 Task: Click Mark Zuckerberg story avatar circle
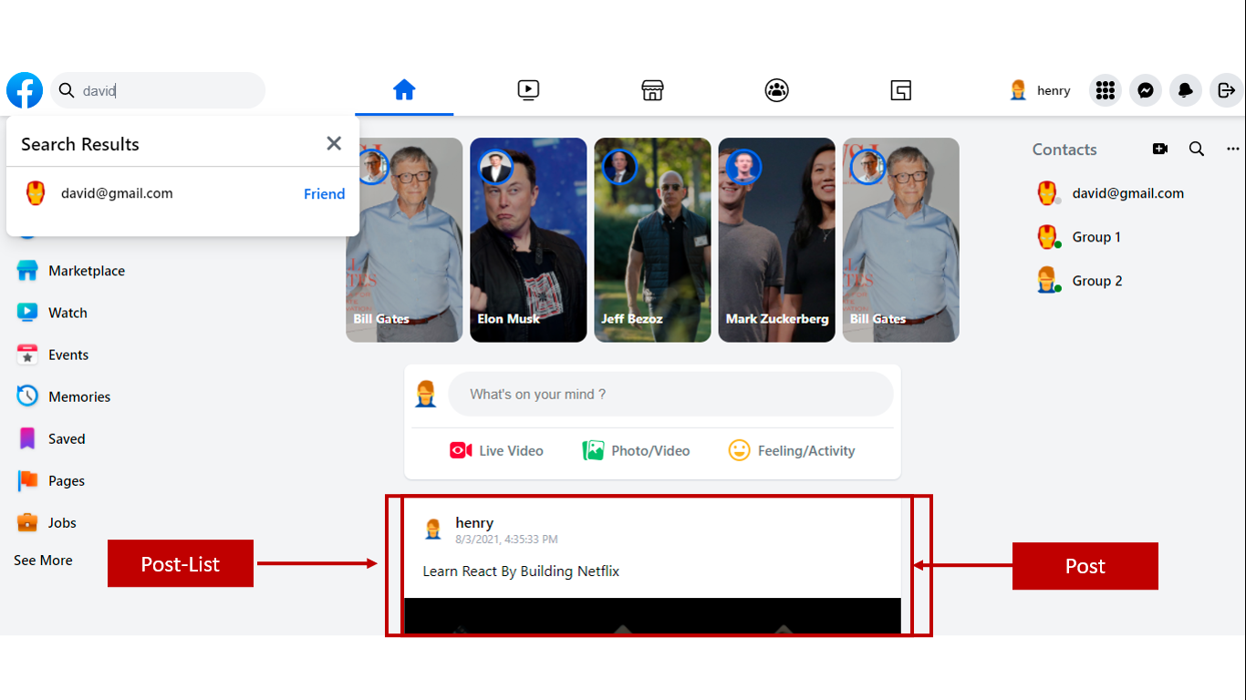tap(743, 168)
